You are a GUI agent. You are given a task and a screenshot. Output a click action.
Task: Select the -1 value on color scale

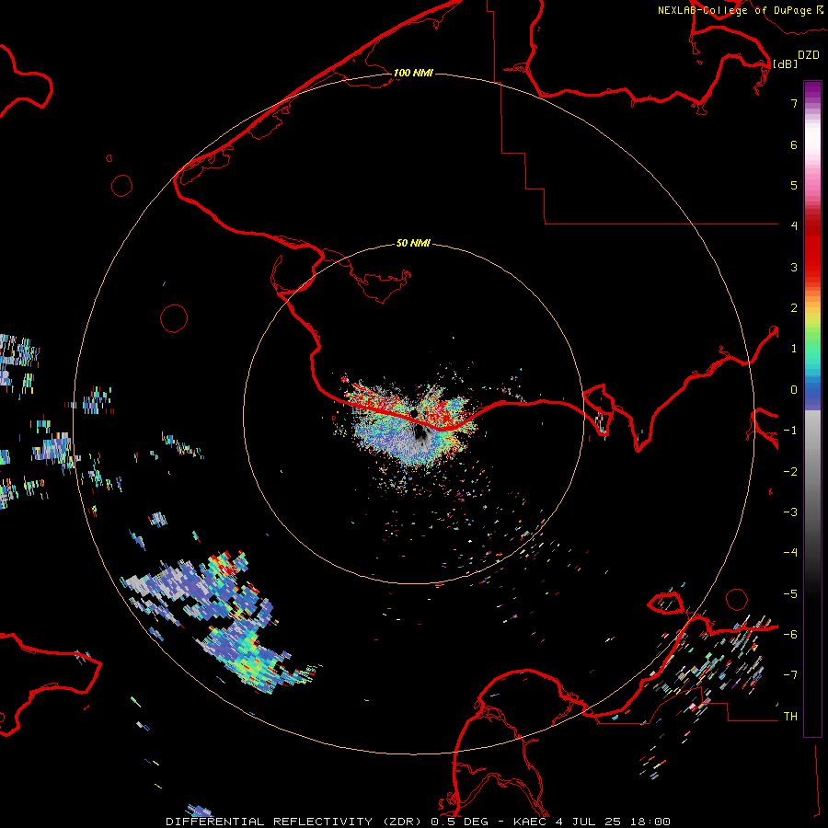tap(790, 431)
